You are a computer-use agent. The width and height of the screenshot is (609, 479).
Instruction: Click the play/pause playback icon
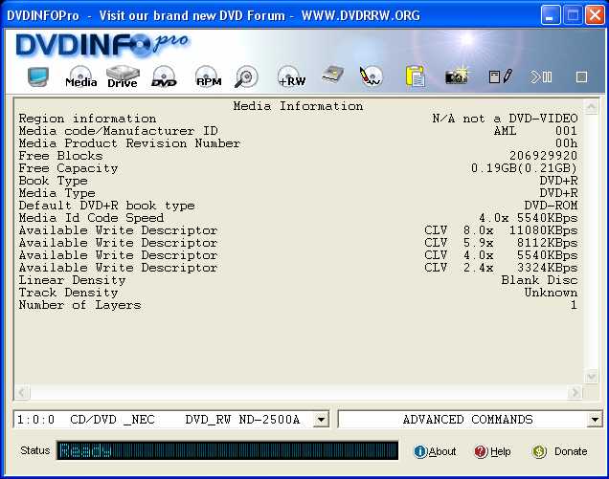click(541, 76)
